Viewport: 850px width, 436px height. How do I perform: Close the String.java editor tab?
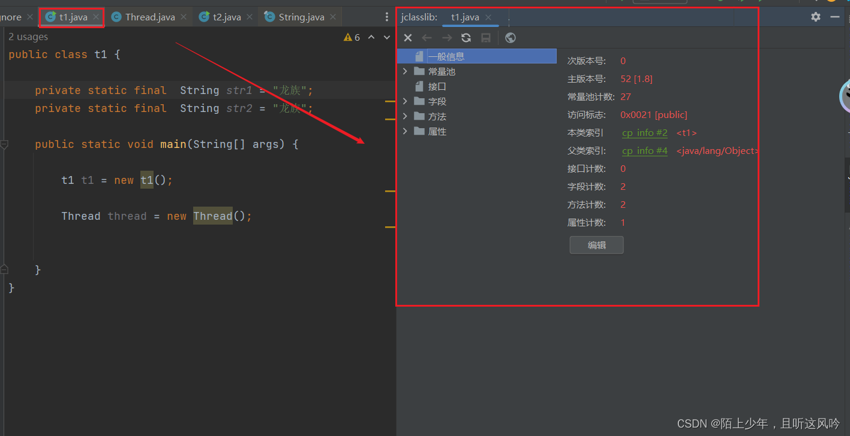[333, 17]
